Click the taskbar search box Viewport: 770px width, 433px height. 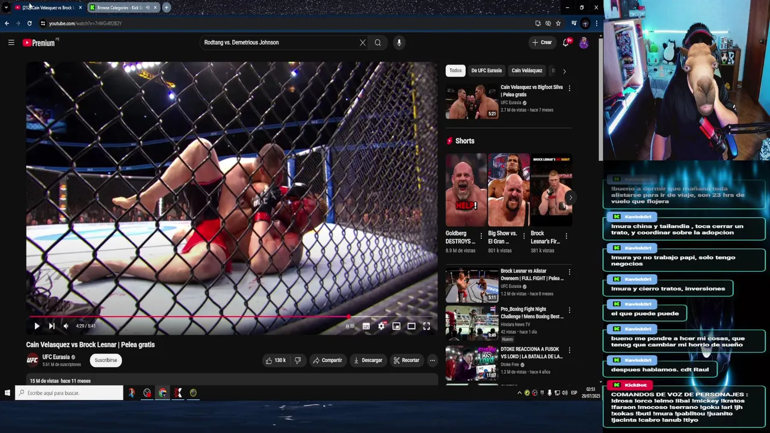(x=69, y=393)
